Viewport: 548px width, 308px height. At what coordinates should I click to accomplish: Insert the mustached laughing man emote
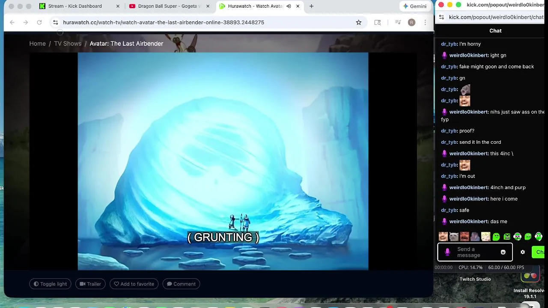(465, 236)
